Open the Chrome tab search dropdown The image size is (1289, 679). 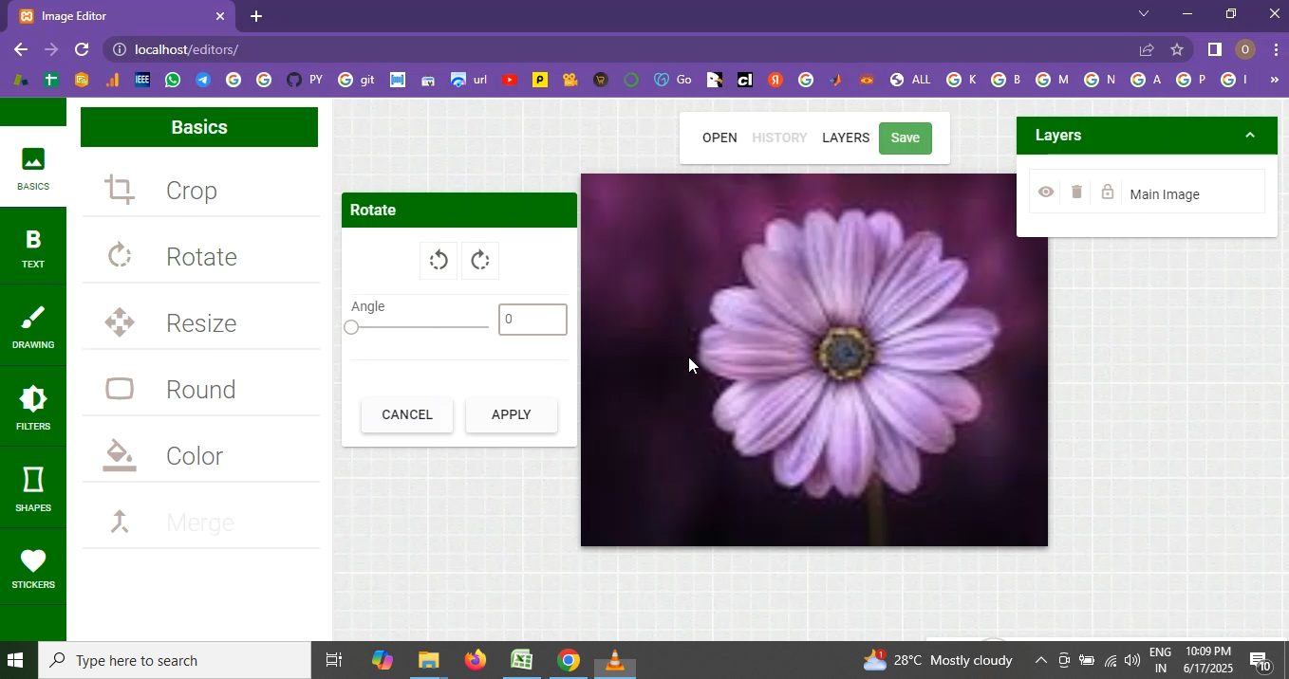pyautogui.click(x=1144, y=14)
